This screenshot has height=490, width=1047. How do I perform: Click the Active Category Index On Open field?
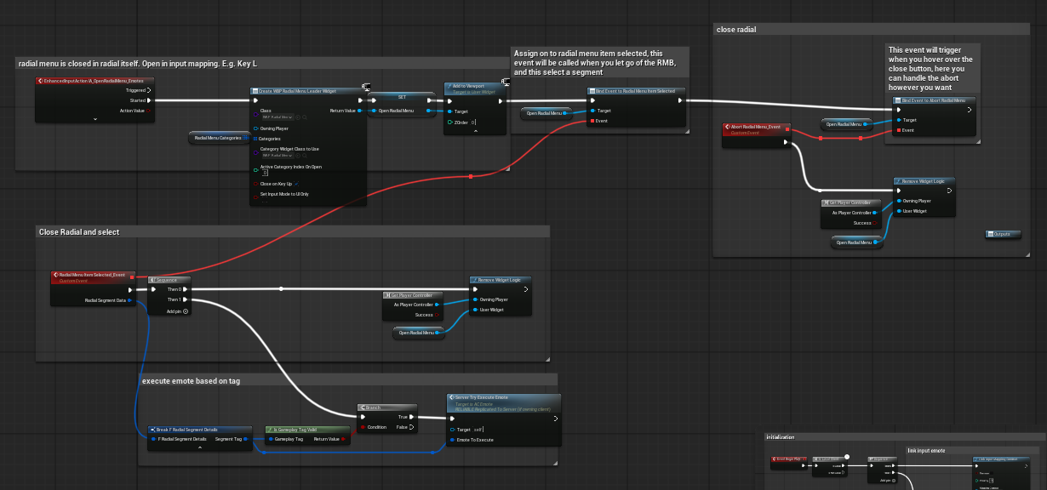click(265, 173)
